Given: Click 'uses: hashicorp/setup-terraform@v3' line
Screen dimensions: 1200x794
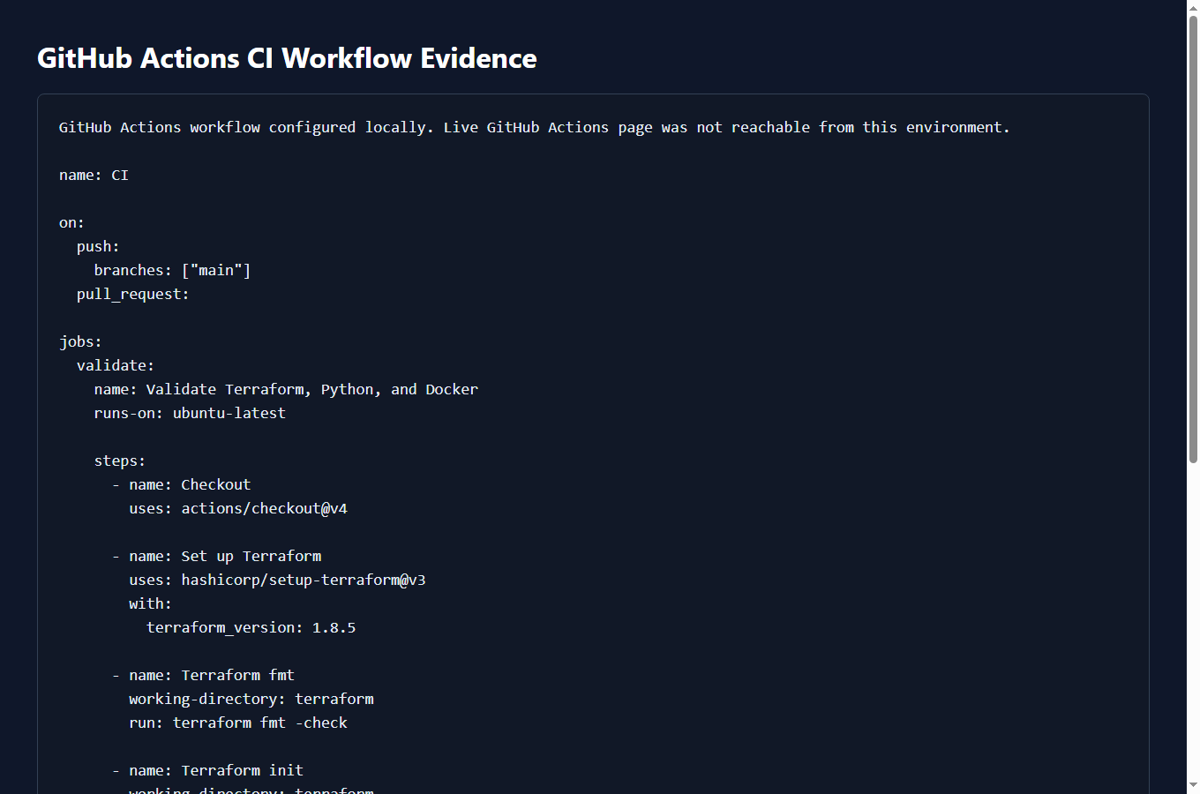Looking at the screenshot, I should (x=277, y=581).
